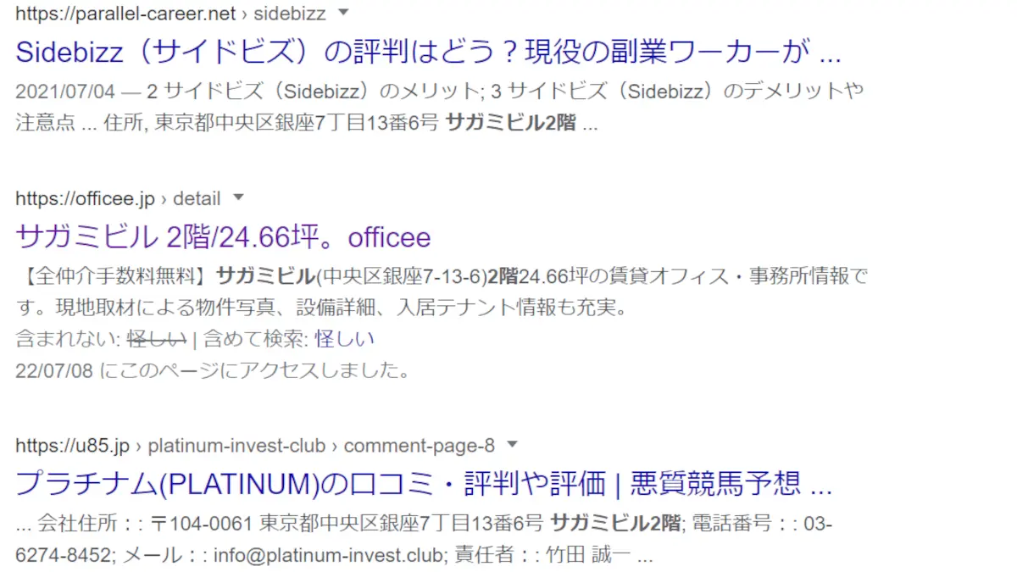This screenshot has width=1017, height=572.
Task: Click the struck-through 怪しい missing term
Action: click(156, 339)
